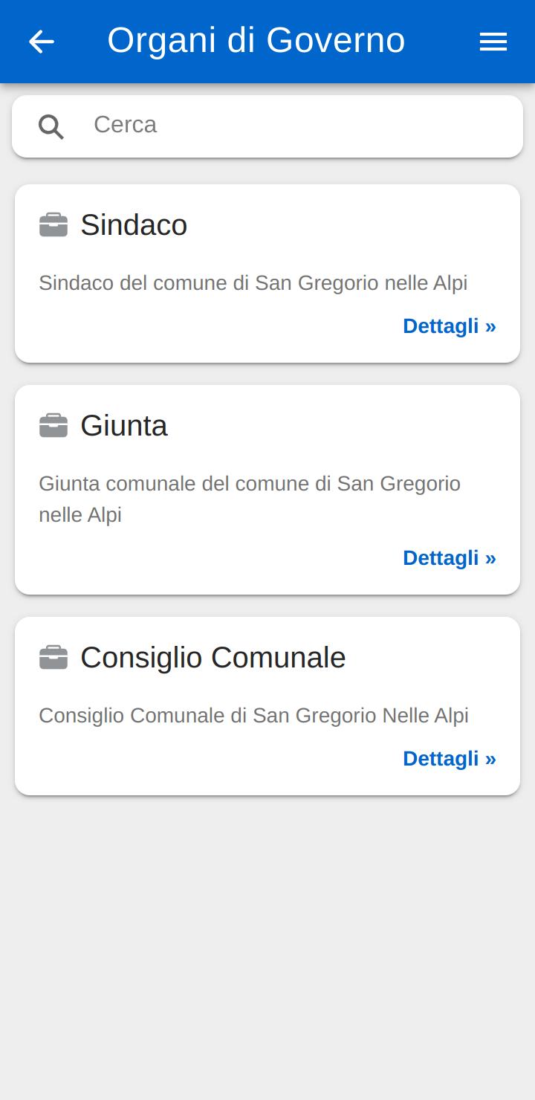Tap the Giunta card background
The image size is (535, 1100).
pyautogui.click(x=267, y=490)
